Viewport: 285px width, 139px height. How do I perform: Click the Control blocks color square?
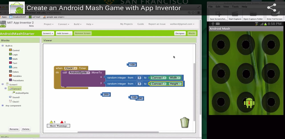coord(10,50)
